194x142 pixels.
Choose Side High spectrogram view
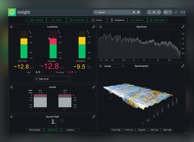[x=167, y=130]
